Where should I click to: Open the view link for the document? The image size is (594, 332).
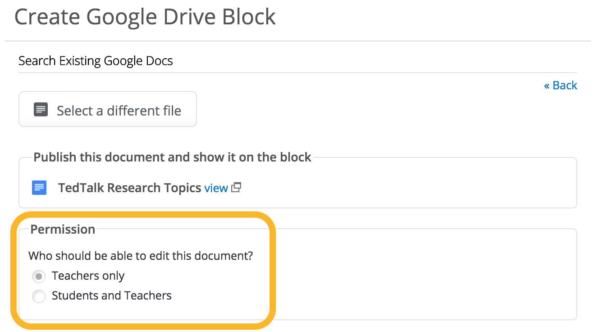pos(216,188)
